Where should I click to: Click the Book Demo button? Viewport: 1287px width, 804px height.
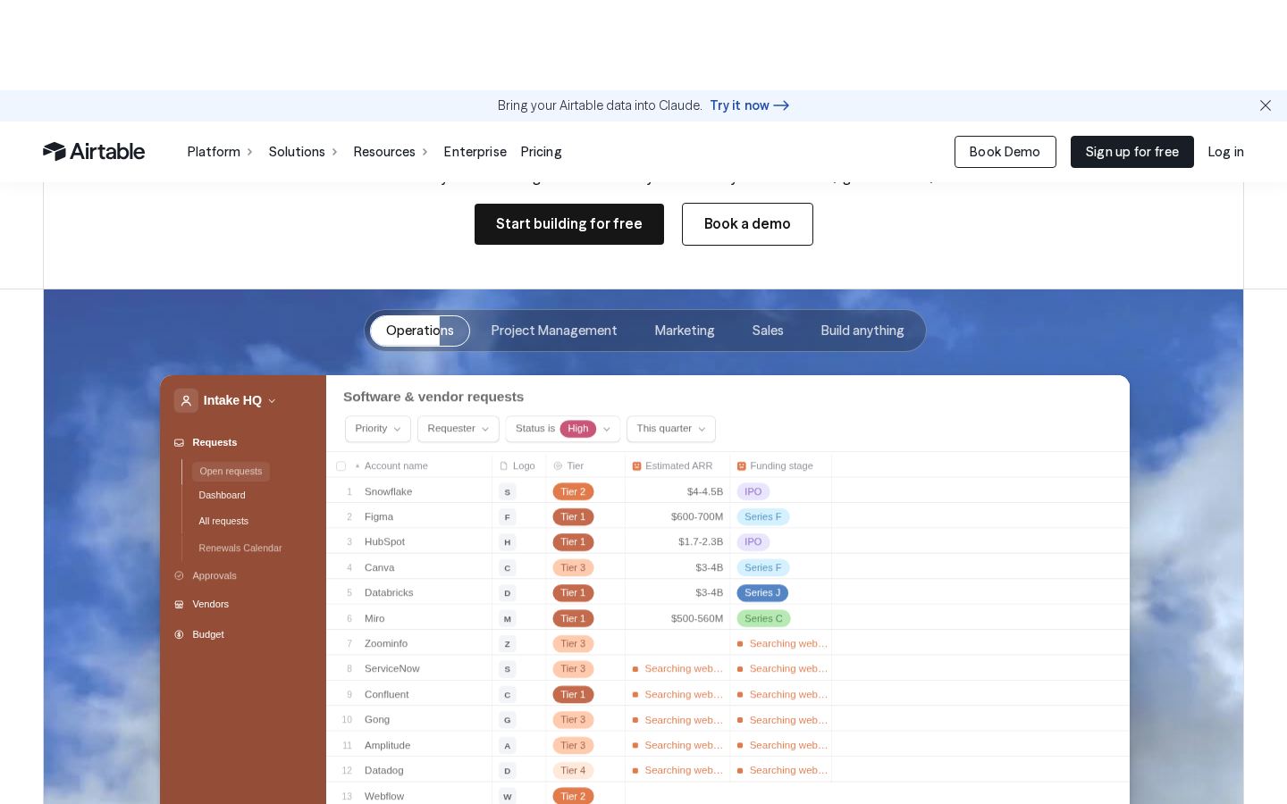(1005, 152)
